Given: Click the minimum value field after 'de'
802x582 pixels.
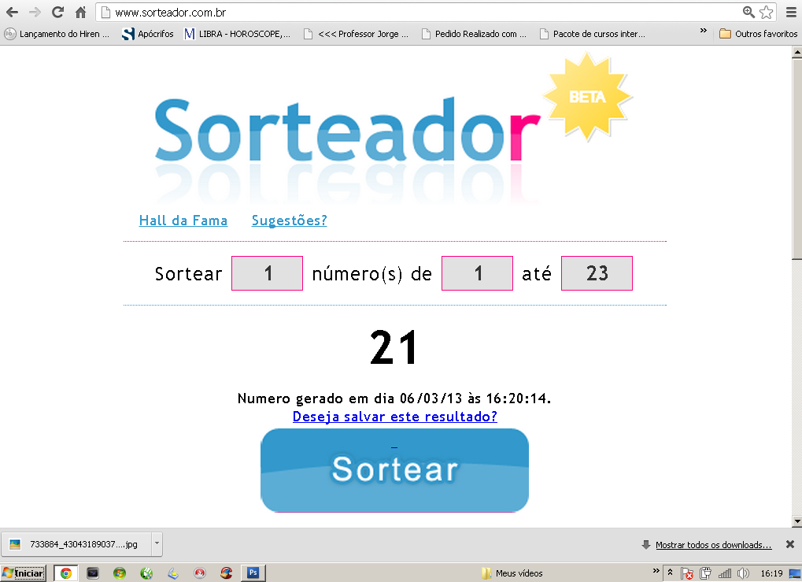Looking at the screenshot, I should point(477,273).
